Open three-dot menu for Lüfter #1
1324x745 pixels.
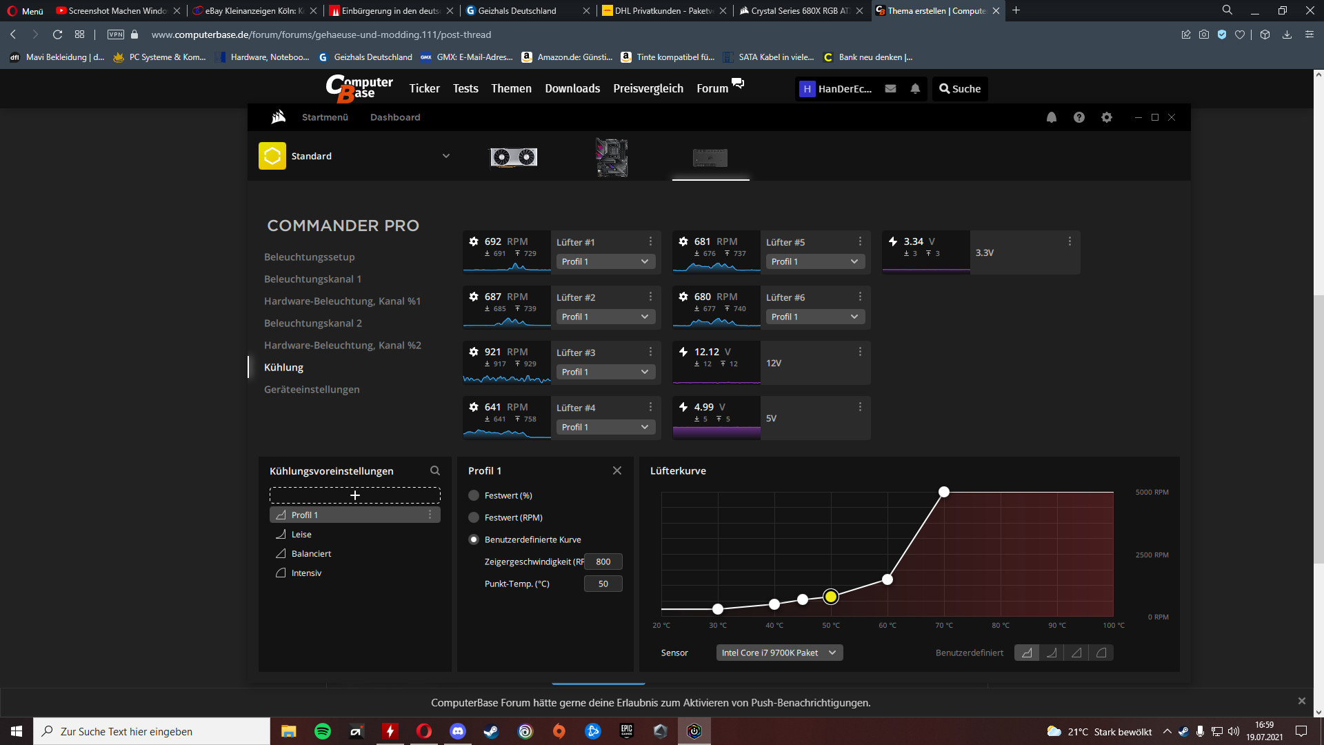pyautogui.click(x=650, y=241)
